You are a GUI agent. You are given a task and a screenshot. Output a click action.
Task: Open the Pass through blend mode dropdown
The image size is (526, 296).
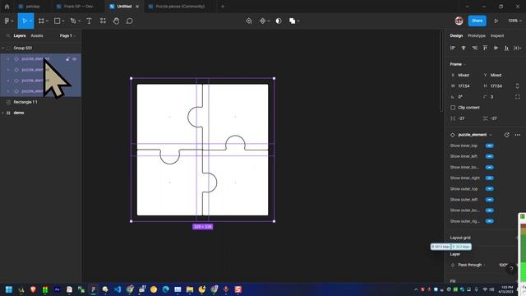coord(471,265)
